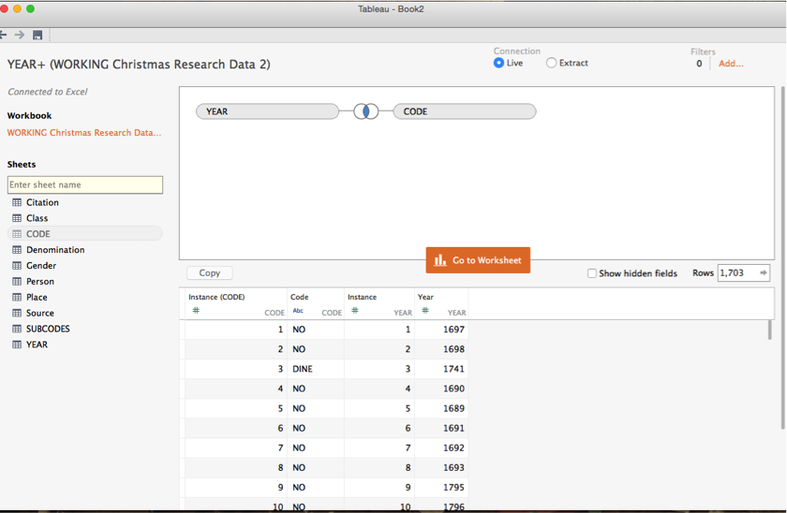Click the Person sheet table icon
Screen dimensions: 787x513
point(17,282)
